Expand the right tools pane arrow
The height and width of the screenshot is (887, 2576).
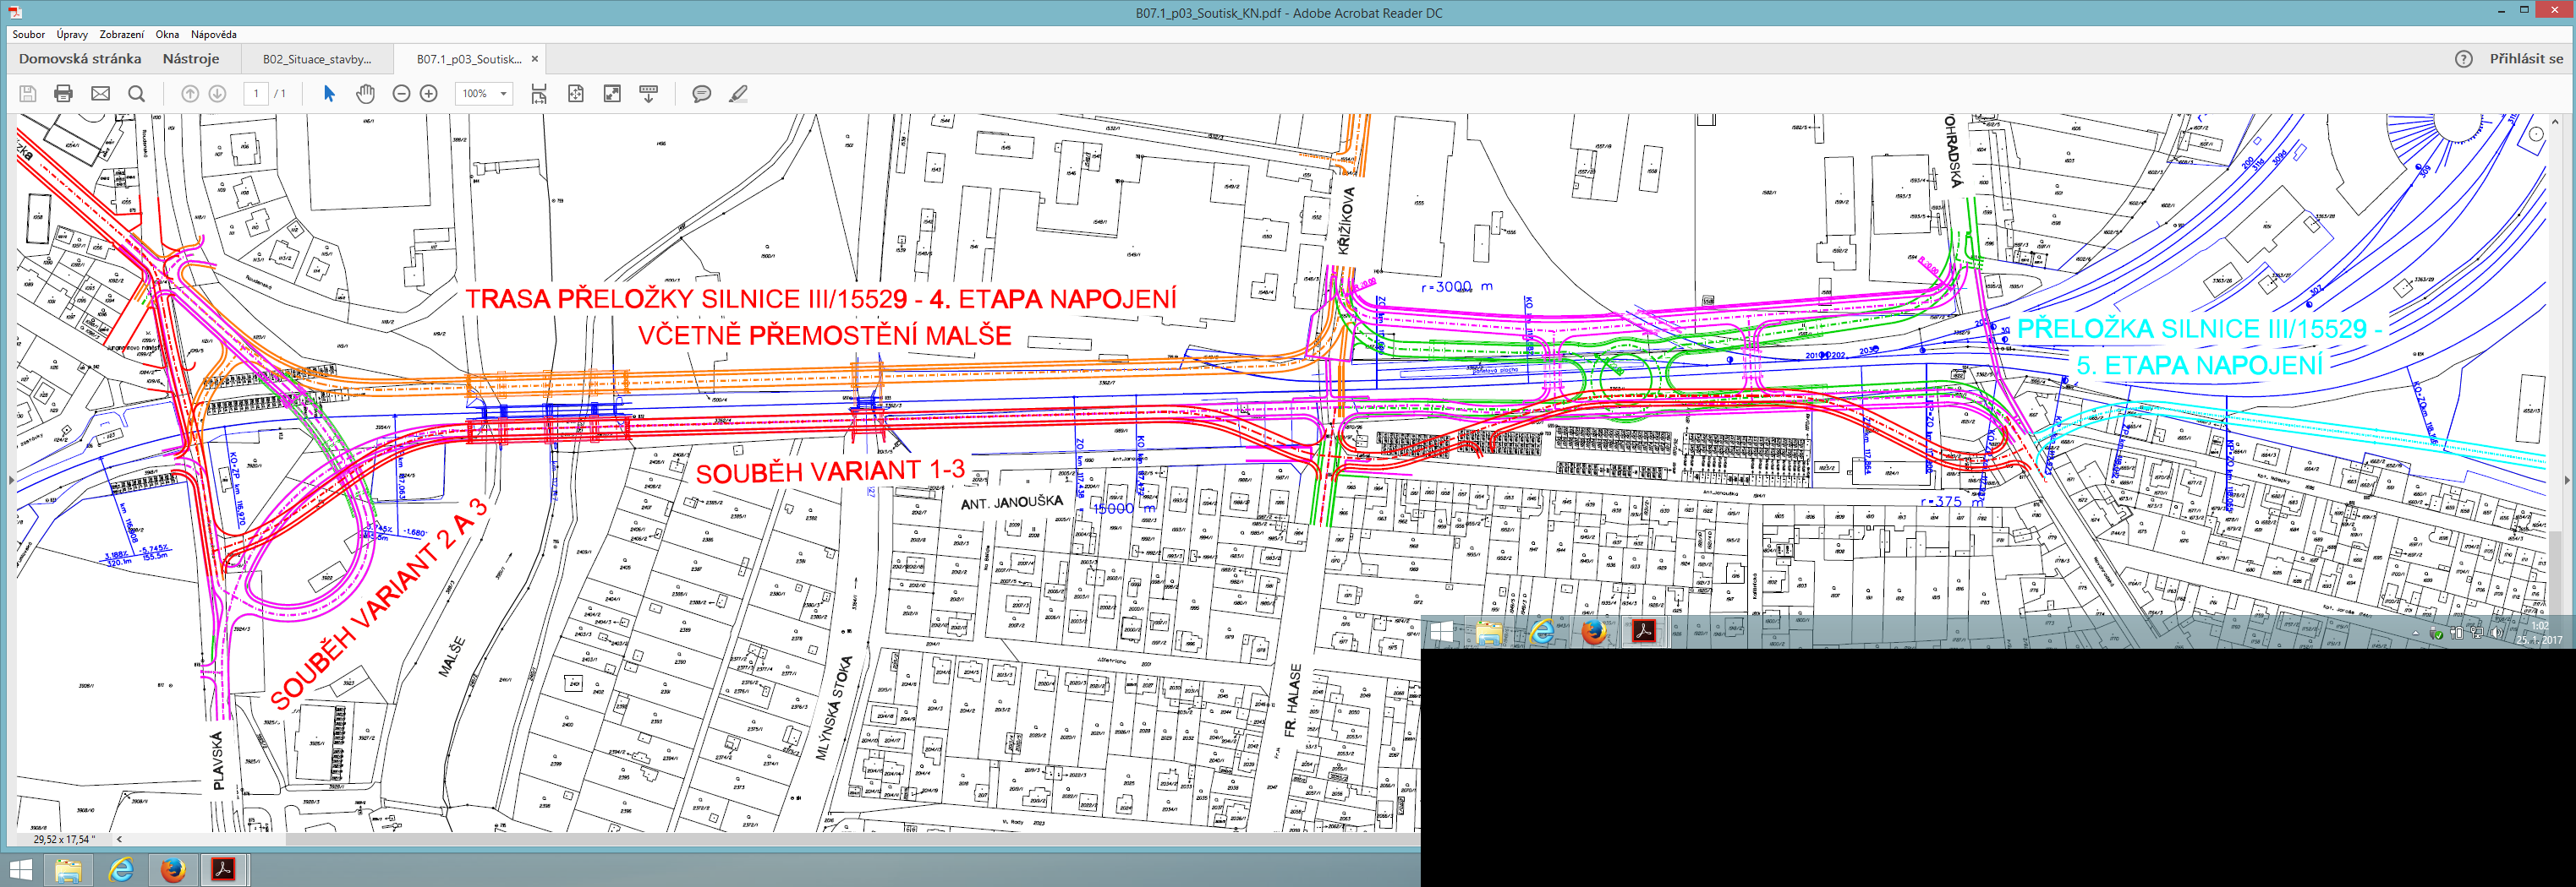2565,481
